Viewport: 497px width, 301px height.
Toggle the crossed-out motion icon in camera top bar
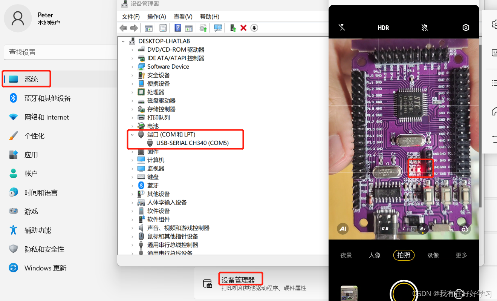tap(425, 28)
